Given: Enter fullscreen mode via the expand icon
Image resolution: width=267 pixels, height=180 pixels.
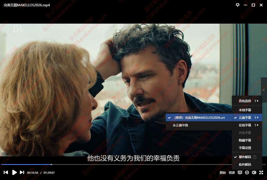Looking at the screenshot, I should point(261,172).
